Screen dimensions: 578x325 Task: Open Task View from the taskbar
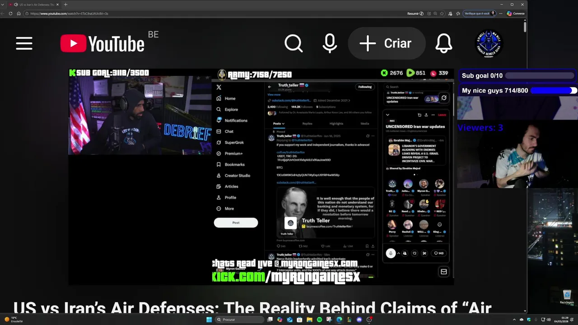(x=270, y=320)
